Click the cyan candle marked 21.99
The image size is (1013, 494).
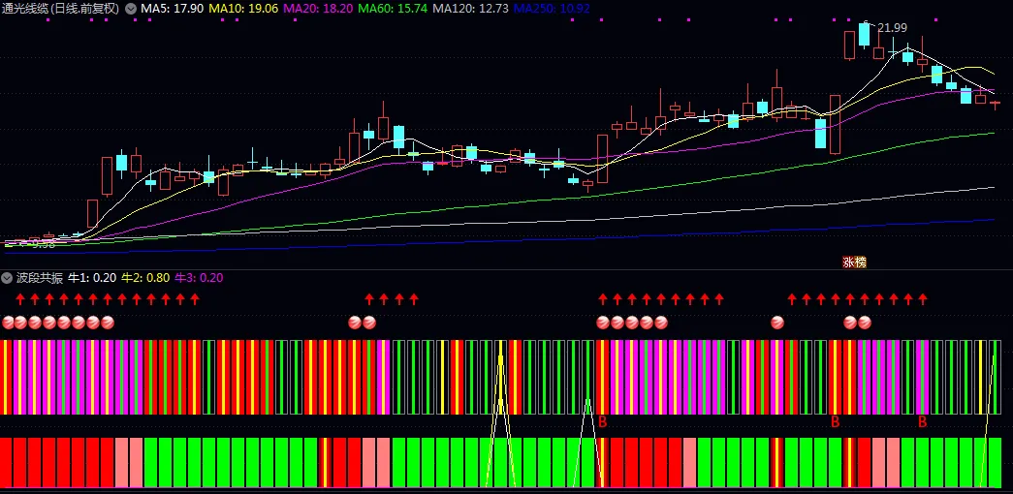tap(865, 34)
